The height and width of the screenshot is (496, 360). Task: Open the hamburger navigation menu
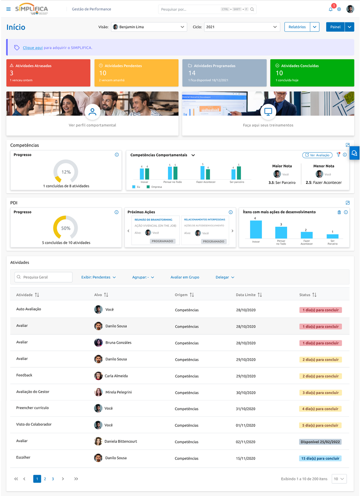tap(8, 9)
